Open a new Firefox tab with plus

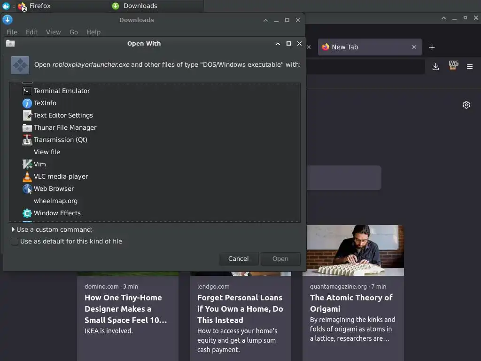pyautogui.click(x=432, y=47)
